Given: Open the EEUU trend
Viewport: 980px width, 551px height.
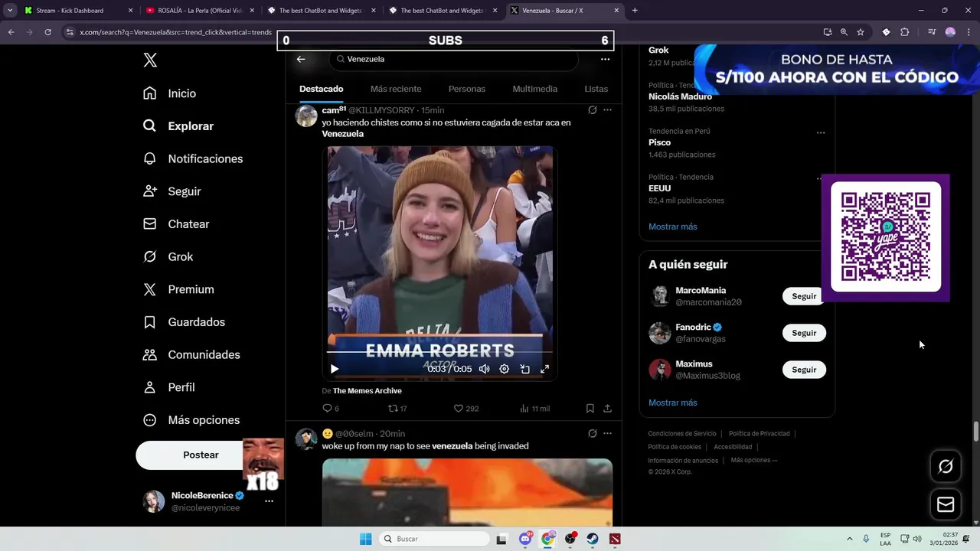Looking at the screenshot, I should (659, 188).
